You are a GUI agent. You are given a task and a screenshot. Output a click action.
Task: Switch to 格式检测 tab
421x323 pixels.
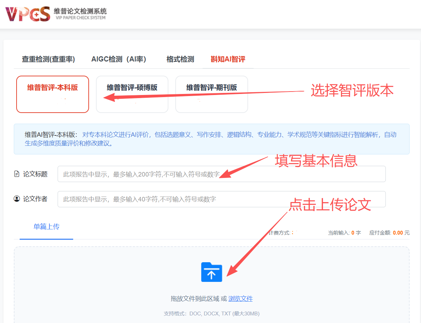180,59
